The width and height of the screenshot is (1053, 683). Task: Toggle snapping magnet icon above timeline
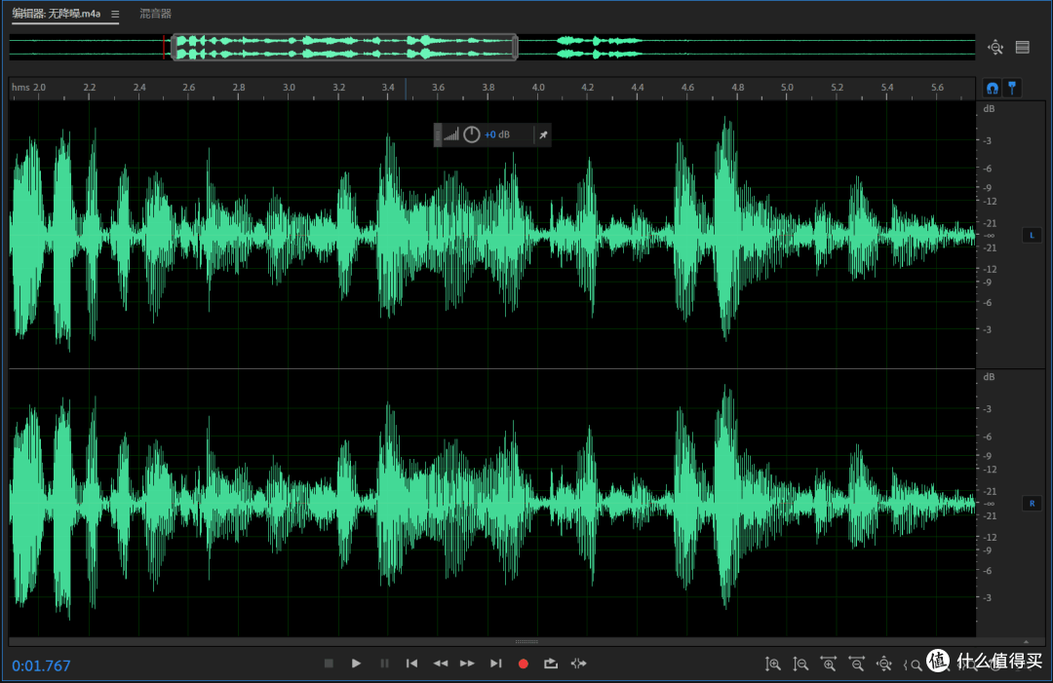(x=992, y=88)
